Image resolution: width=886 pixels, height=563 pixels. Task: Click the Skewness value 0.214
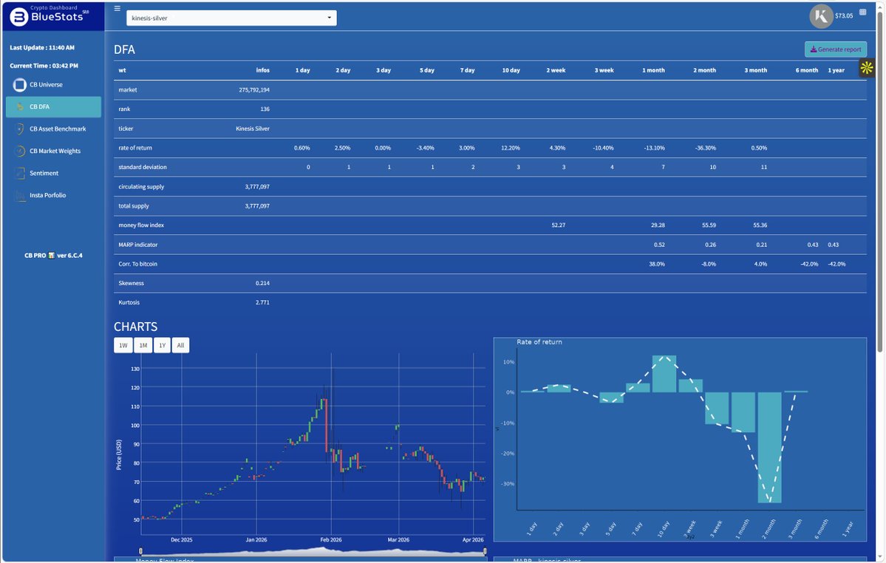click(x=262, y=284)
